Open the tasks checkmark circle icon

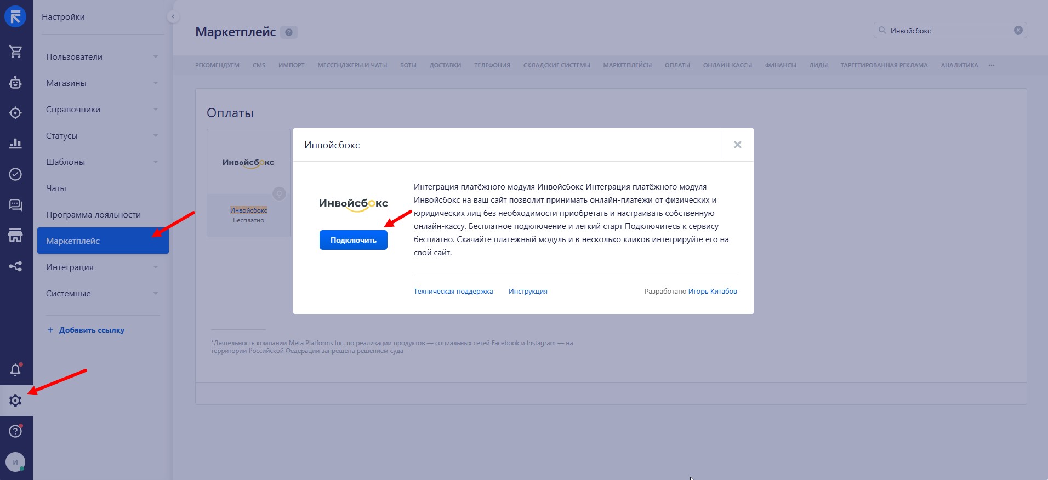pyautogui.click(x=15, y=174)
